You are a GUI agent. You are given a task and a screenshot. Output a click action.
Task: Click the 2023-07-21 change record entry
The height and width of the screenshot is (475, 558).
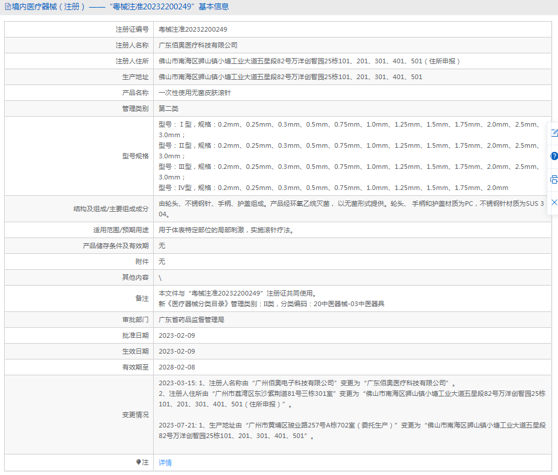352,430
